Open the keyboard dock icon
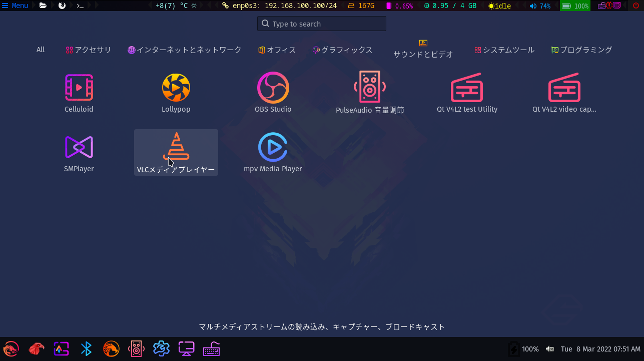The height and width of the screenshot is (361, 644). tap(211, 348)
